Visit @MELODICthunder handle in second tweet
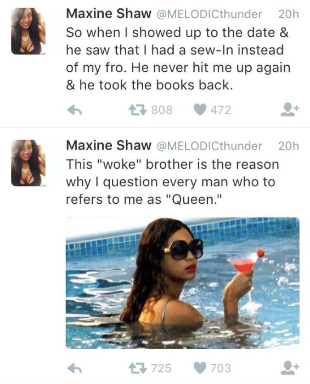 click(209, 146)
